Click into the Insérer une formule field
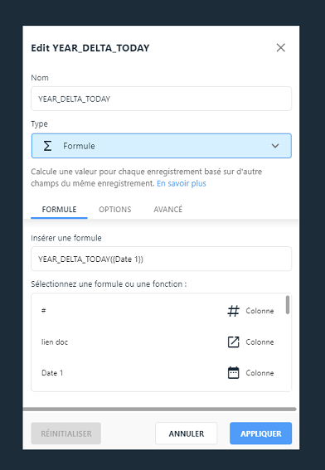Image resolution: width=325 pixels, height=470 pixels. coord(162,259)
